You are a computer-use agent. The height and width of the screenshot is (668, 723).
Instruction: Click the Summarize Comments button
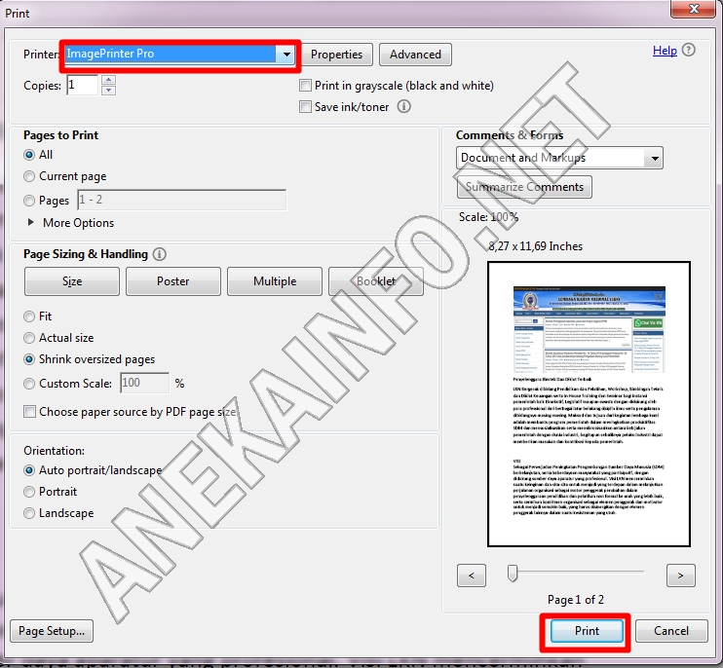coord(525,187)
